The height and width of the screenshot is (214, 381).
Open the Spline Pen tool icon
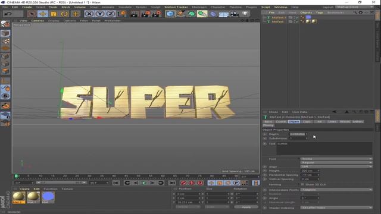[180, 14]
